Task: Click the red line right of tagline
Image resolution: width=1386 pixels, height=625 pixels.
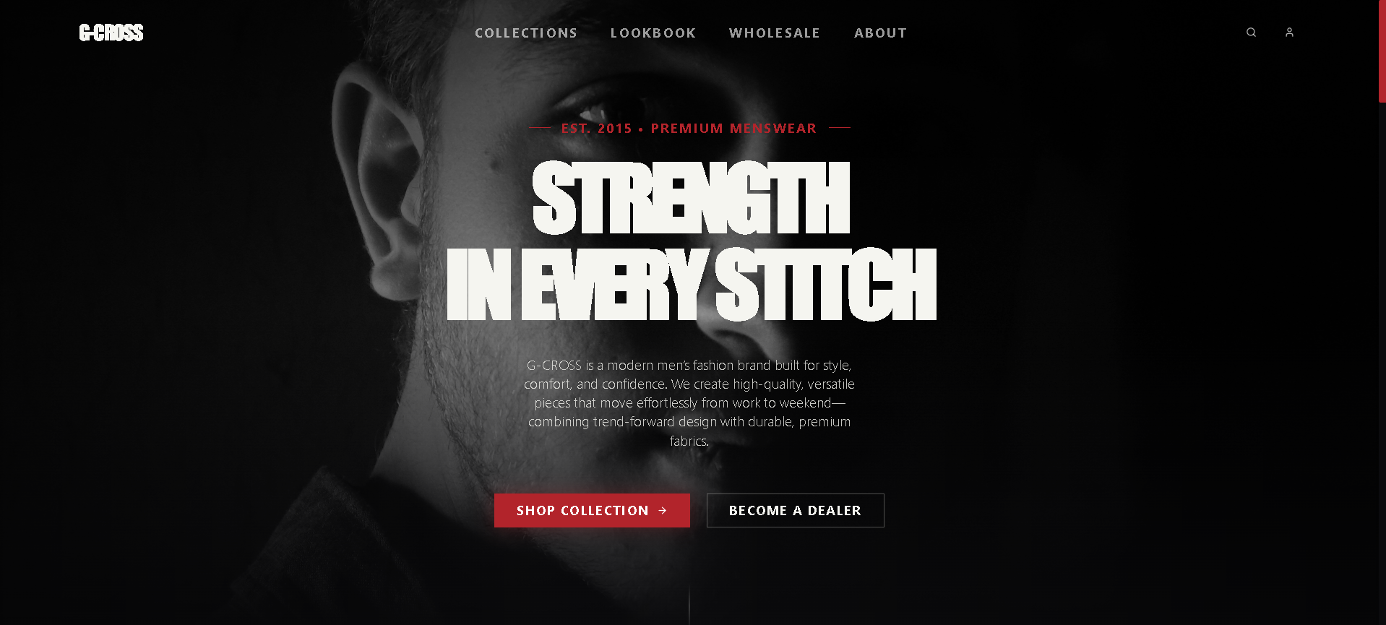Action: click(840, 128)
